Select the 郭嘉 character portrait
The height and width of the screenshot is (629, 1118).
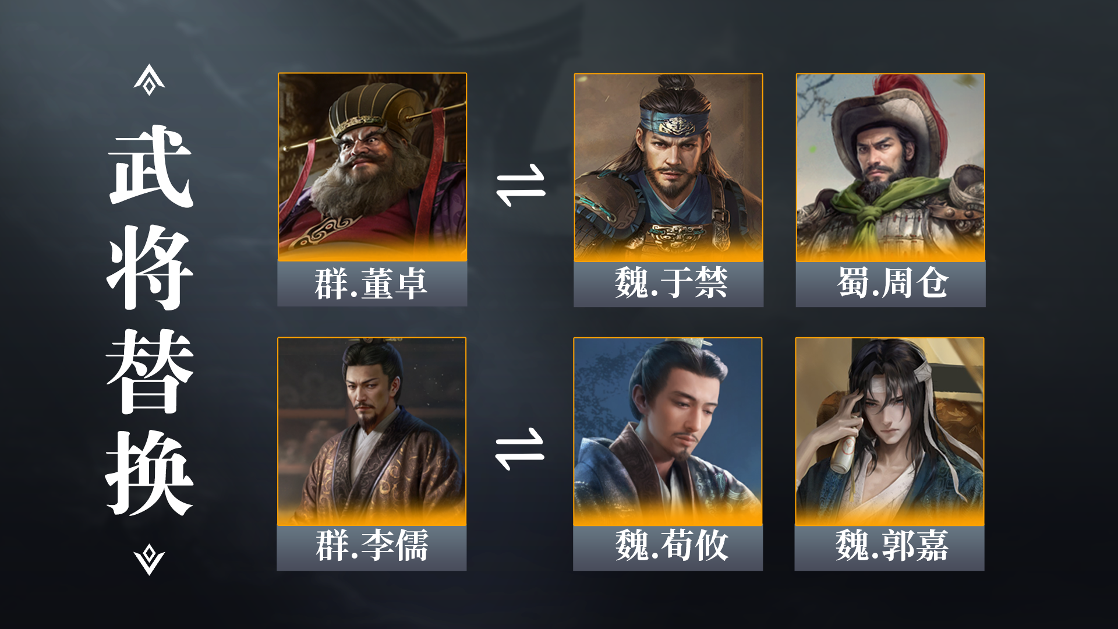pos(889,432)
